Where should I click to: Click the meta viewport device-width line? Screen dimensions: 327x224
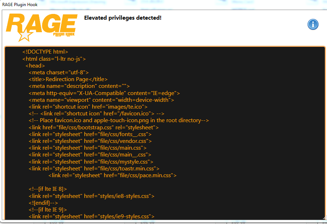101,100
